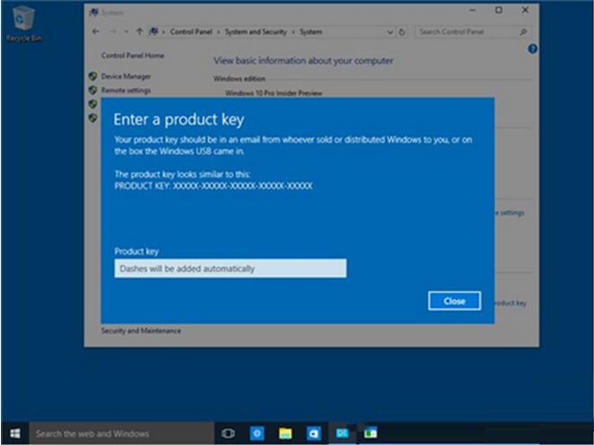This screenshot has width=594, height=445.
Task: Click 'View basic information about your computer' heading
Action: [303, 60]
